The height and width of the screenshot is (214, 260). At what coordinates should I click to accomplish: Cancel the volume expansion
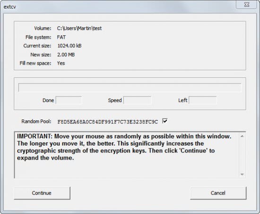218,193
